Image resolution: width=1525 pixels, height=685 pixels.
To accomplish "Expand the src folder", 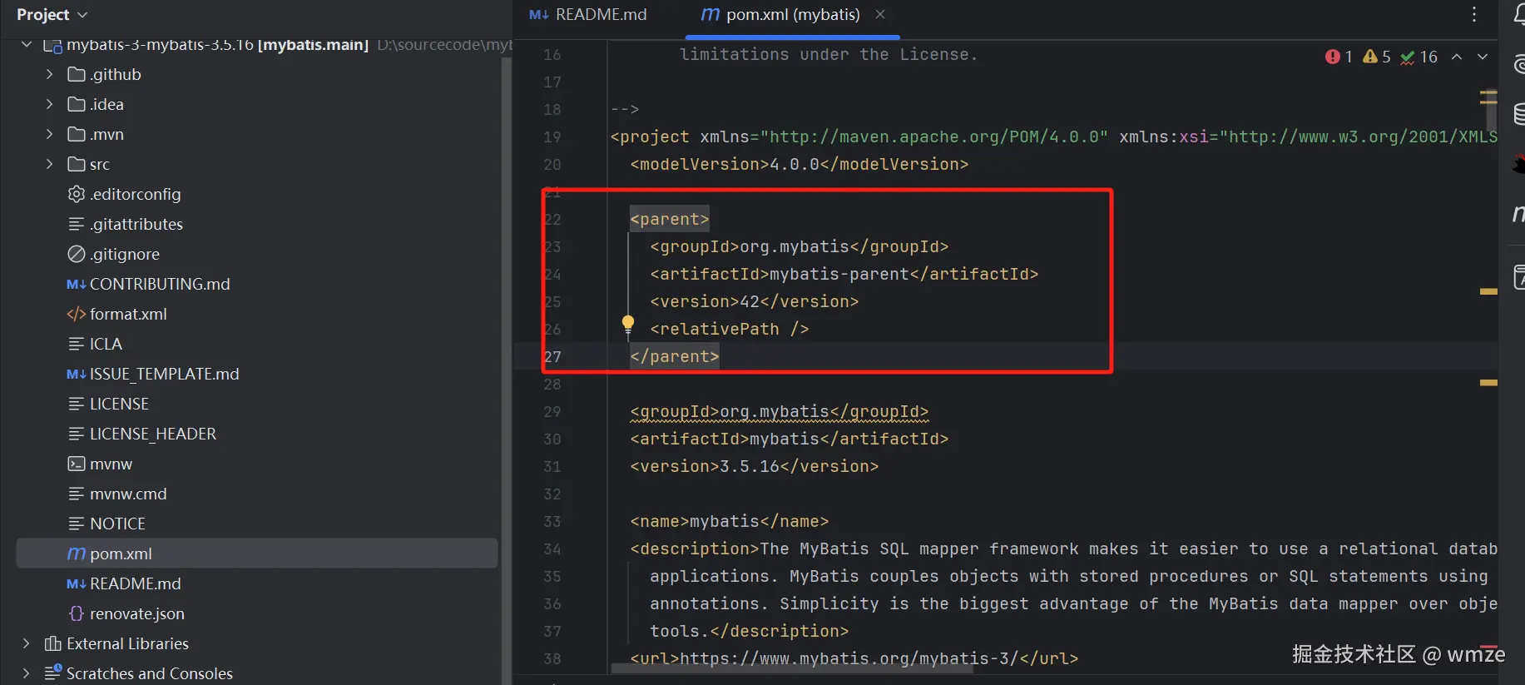I will click(x=49, y=164).
